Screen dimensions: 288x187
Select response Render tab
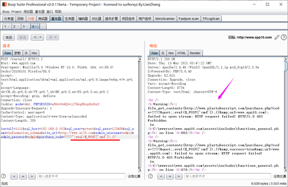coord(195,53)
